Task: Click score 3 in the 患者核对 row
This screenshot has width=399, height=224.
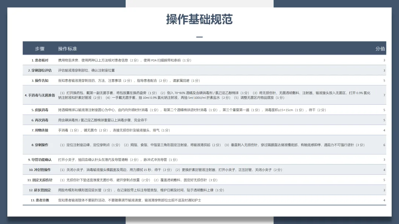Action: point(384,60)
